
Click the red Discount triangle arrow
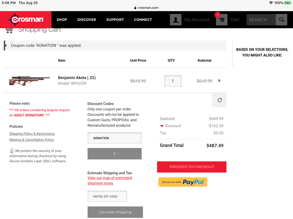click(x=162, y=126)
